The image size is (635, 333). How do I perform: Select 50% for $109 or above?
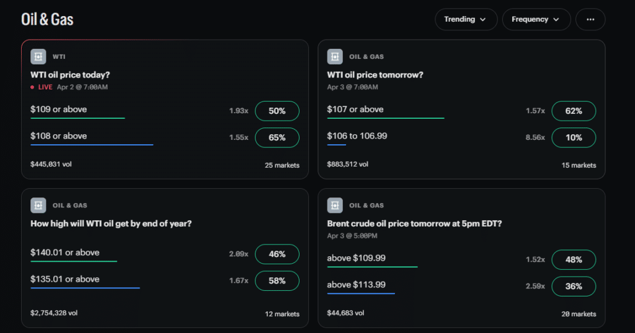(x=277, y=111)
